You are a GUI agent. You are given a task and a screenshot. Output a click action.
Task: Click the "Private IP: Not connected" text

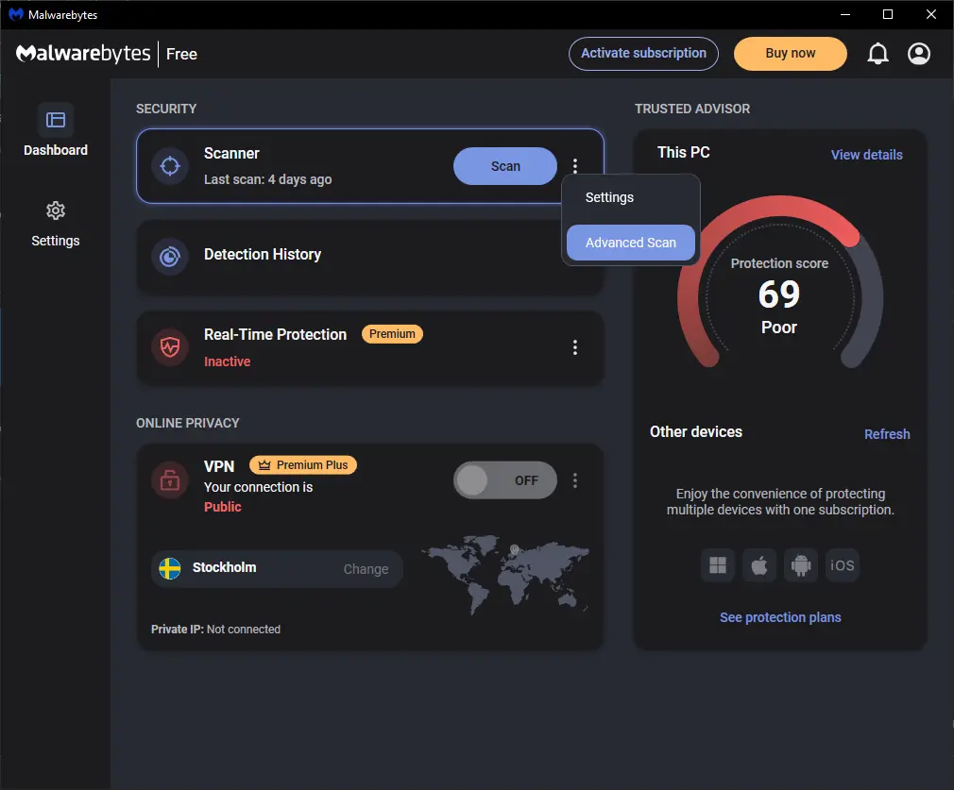(215, 630)
